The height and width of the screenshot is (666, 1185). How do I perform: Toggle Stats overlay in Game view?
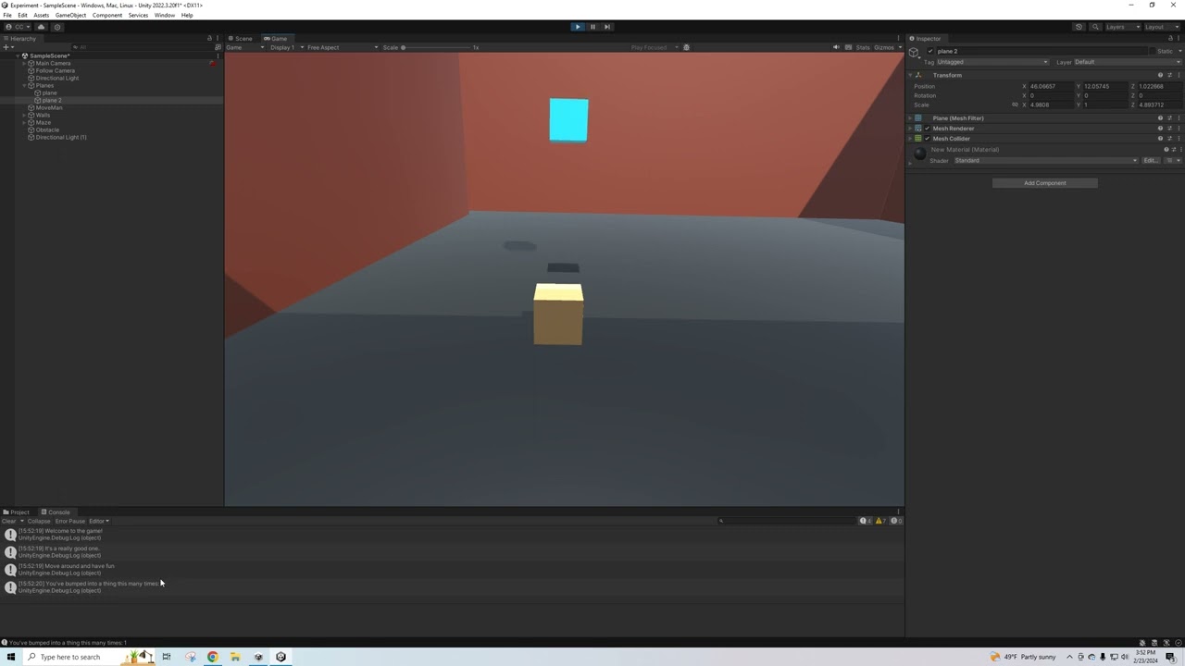coord(863,47)
